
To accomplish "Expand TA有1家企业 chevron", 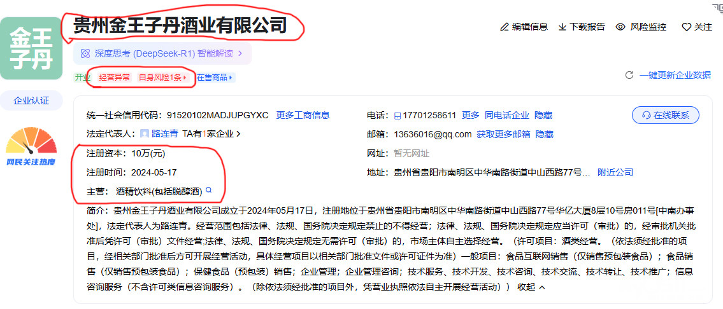I will (238, 134).
